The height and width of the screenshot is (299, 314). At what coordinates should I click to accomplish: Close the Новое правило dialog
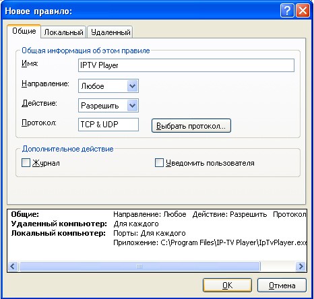303,11
